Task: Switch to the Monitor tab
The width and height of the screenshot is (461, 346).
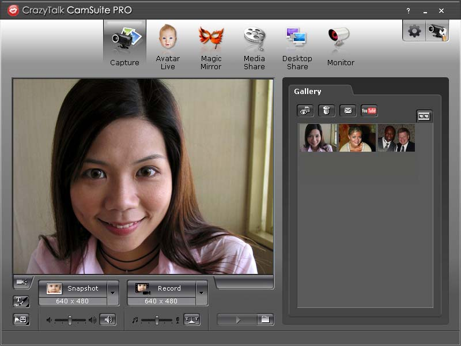Action: pos(341,45)
